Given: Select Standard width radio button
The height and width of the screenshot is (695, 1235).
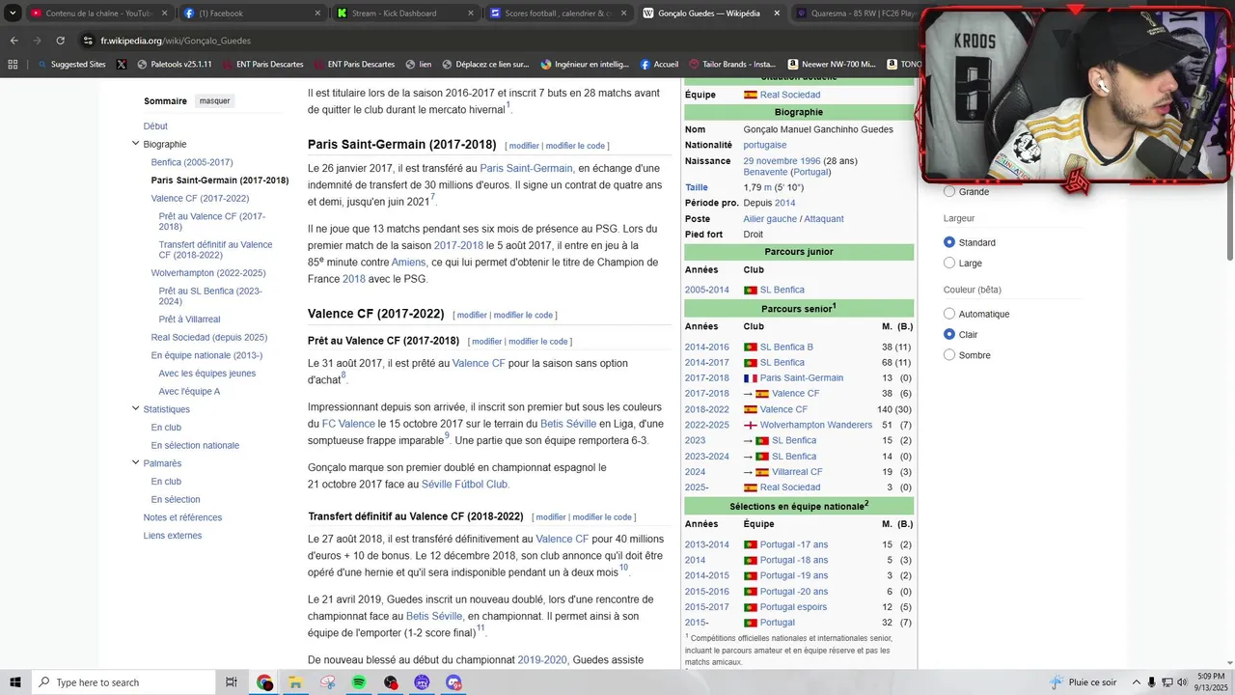Looking at the screenshot, I should point(949,242).
